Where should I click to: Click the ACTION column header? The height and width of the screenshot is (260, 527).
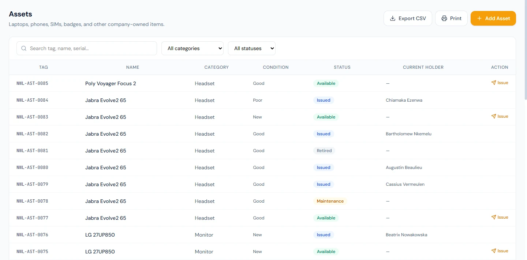point(500,67)
